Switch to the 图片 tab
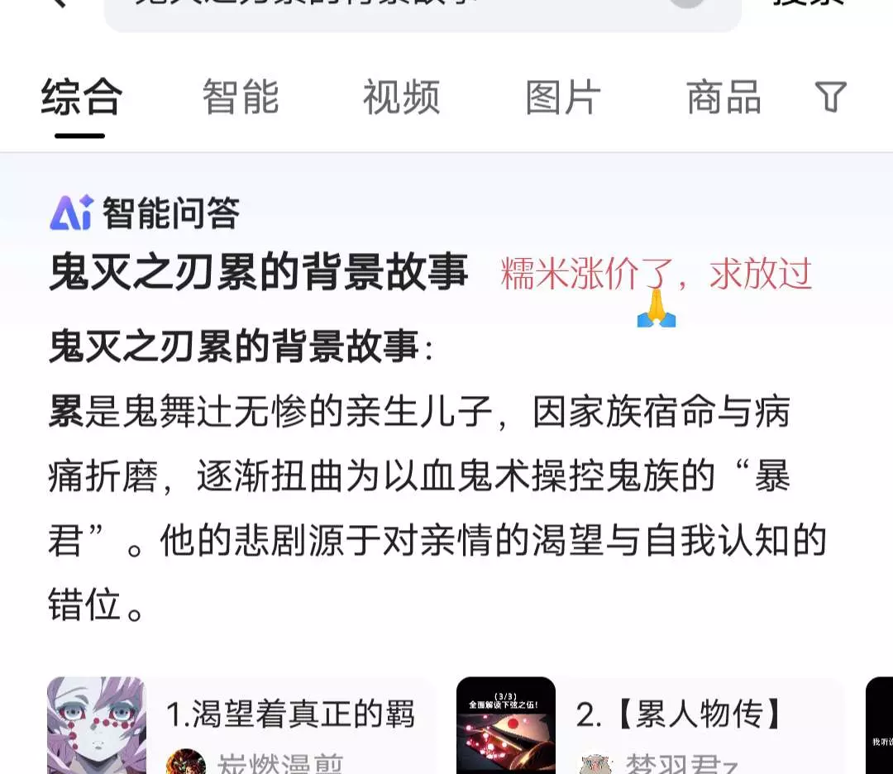 tap(563, 98)
